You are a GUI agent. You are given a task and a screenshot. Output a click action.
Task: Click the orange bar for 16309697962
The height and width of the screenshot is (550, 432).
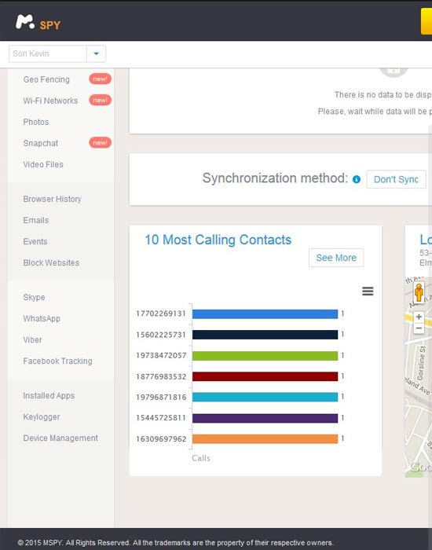[265, 438]
